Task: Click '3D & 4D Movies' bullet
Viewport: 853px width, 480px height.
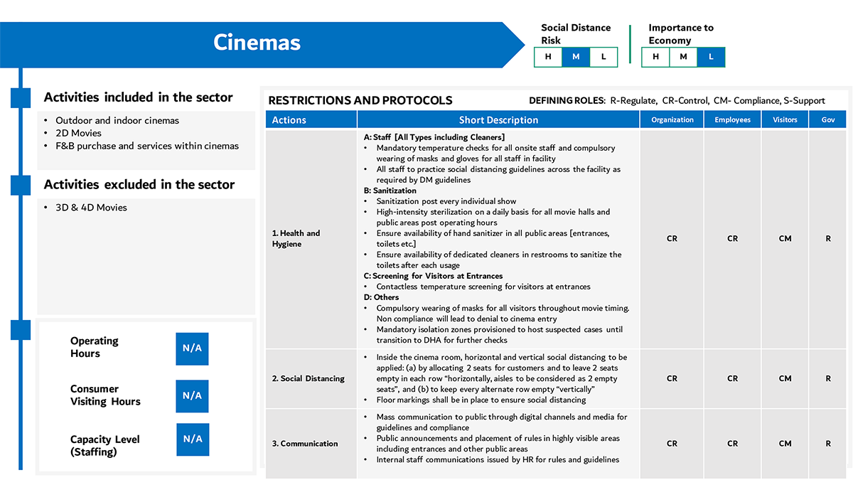Action: (x=91, y=208)
